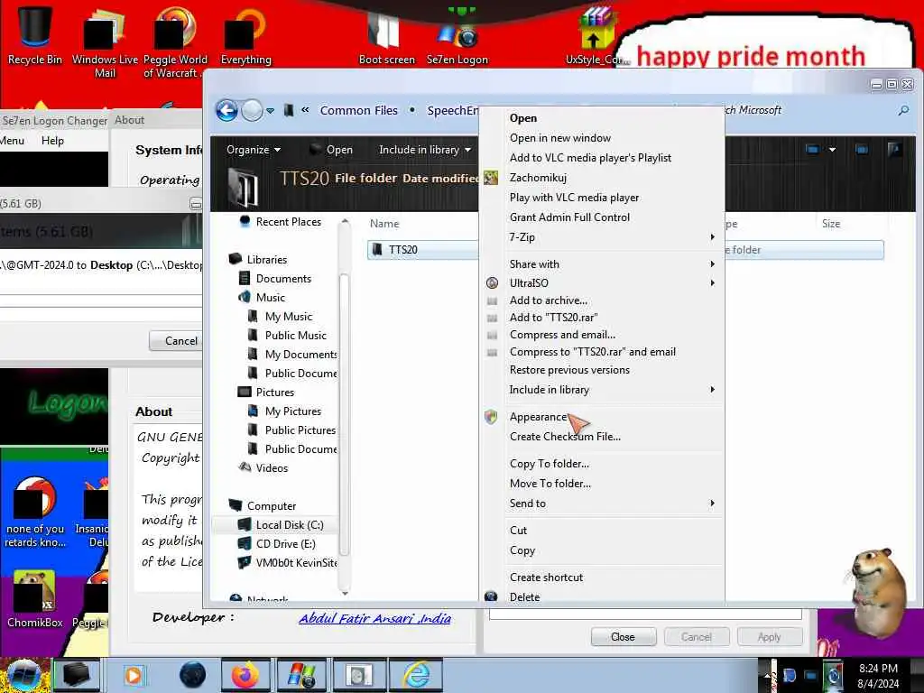The height and width of the screenshot is (693, 924).
Task: Click the Windows flag taskbar button
Action: 301,675
